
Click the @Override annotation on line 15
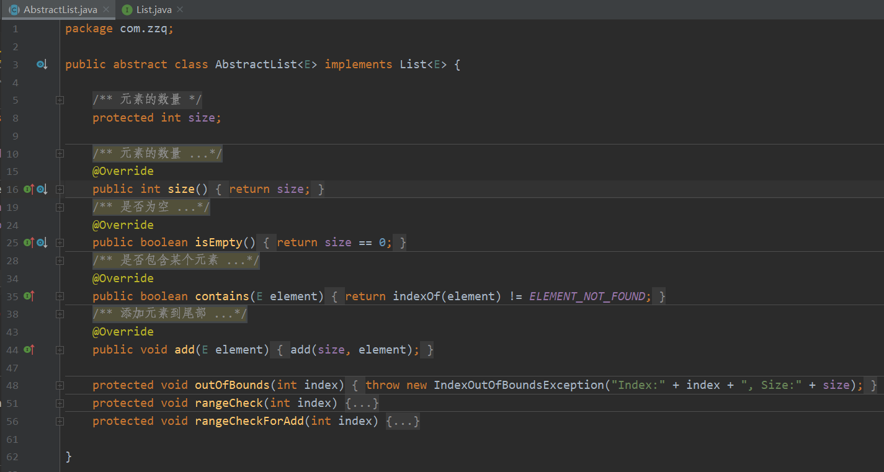tap(123, 171)
